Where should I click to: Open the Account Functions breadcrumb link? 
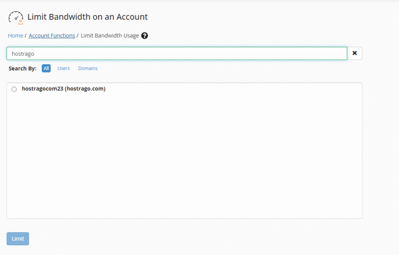tap(52, 35)
